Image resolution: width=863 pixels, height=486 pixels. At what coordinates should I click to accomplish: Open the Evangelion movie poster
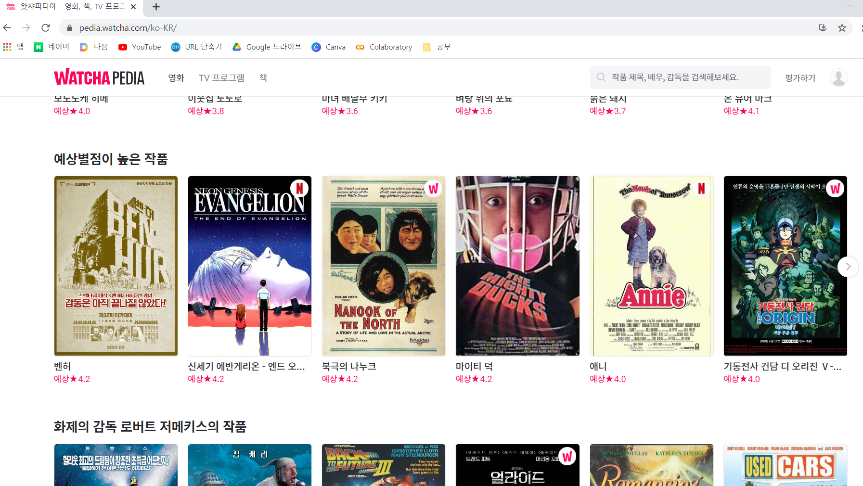(249, 266)
